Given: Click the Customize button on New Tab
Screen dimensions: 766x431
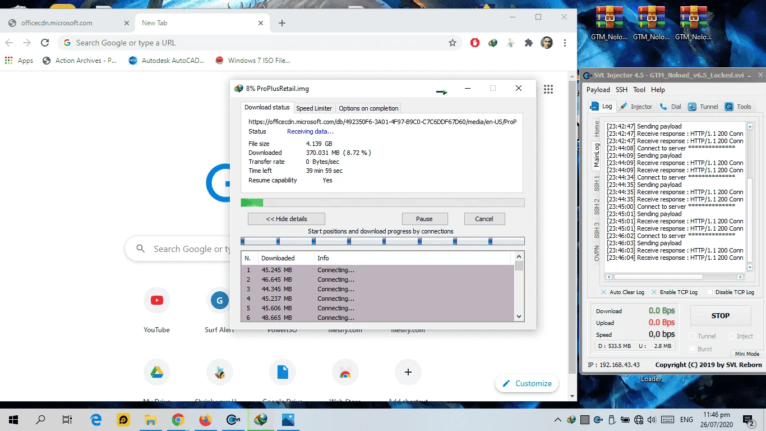Looking at the screenshot, I should (527, 383).
